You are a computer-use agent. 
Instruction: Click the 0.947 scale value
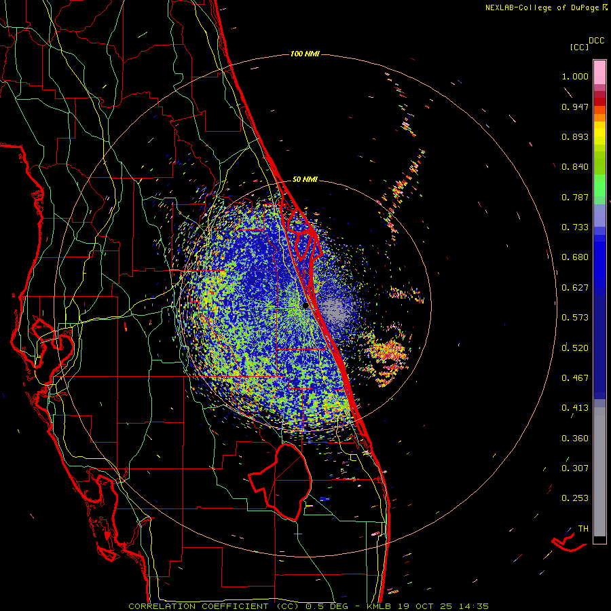tap(575, 107)
